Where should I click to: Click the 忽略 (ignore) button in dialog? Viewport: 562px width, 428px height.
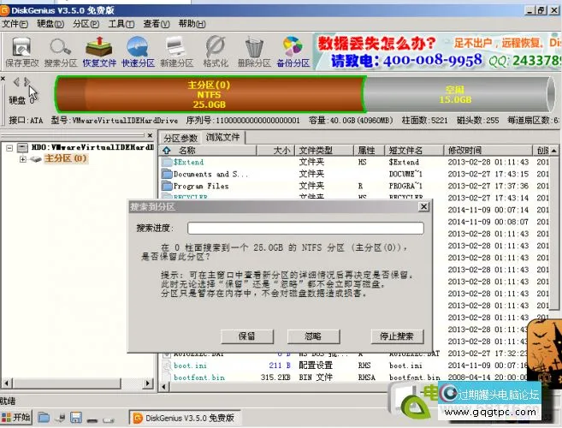(x=313, y=336)
